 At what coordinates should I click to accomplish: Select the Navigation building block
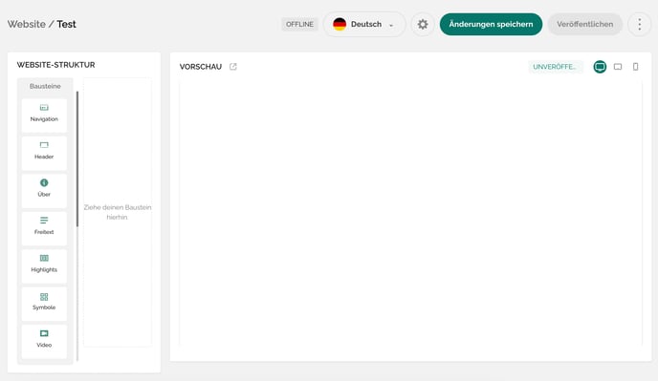44,116
